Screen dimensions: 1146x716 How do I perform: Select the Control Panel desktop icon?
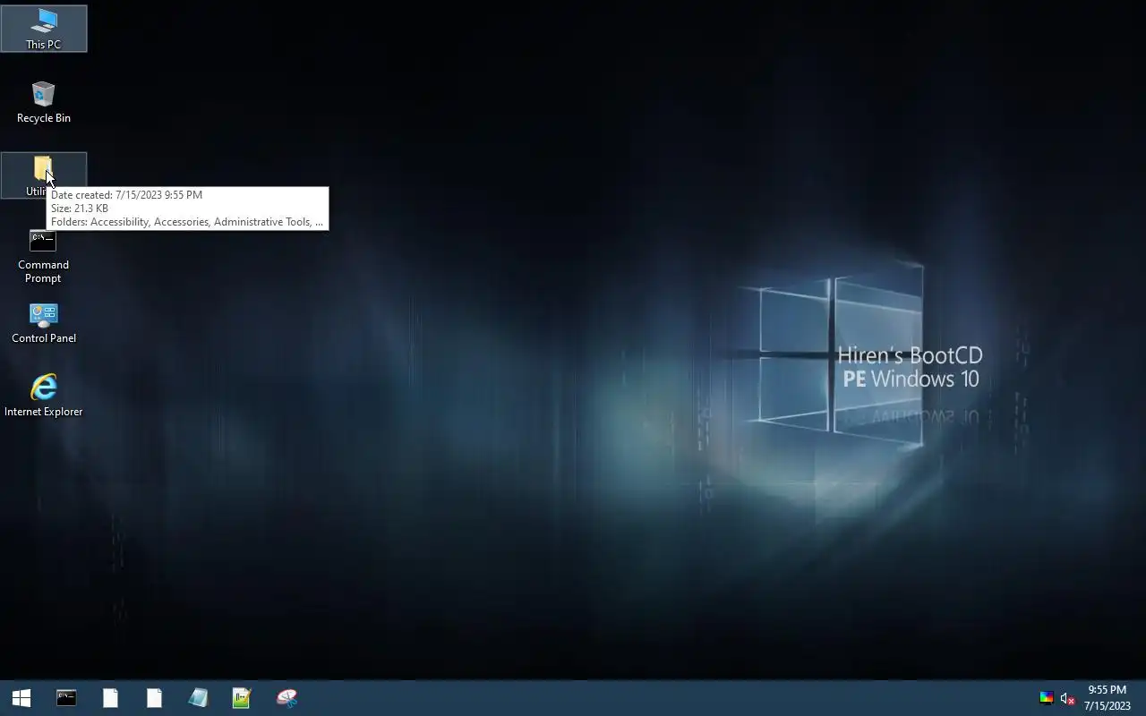coord(43,323)
